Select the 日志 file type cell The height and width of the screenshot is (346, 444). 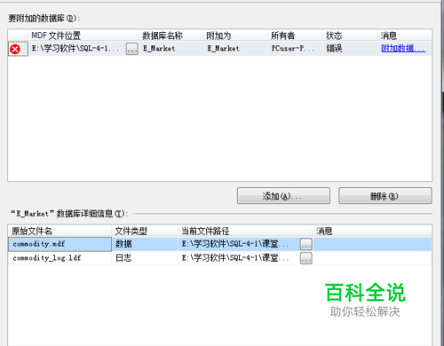tap(145, 258)
